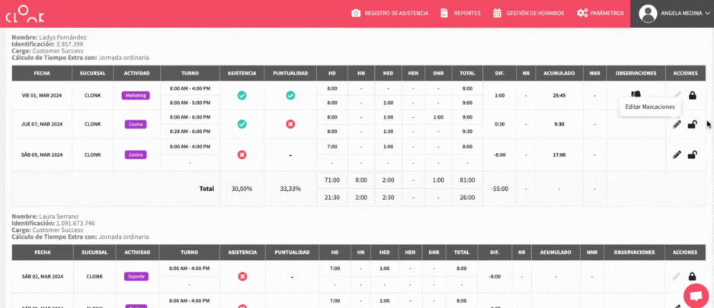This screenshot has width=714, height=308.
Task: Click the Marketing activity tag
Action: 136,96
